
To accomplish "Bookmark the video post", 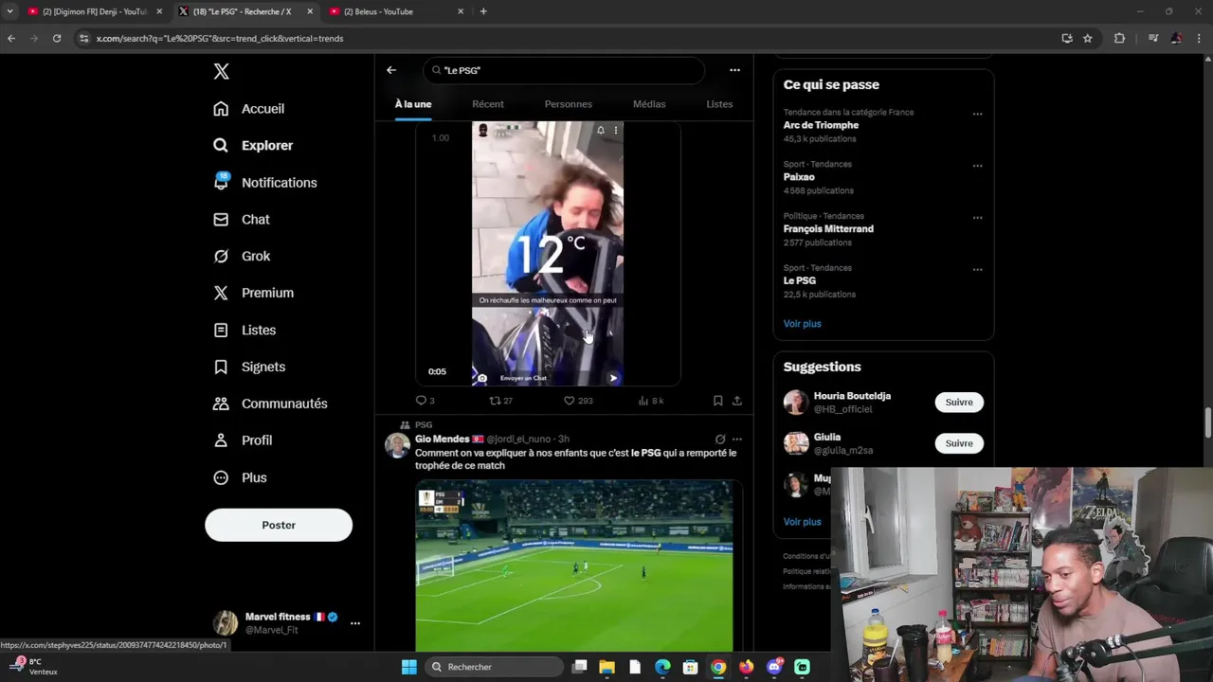I will click(717, 401).
